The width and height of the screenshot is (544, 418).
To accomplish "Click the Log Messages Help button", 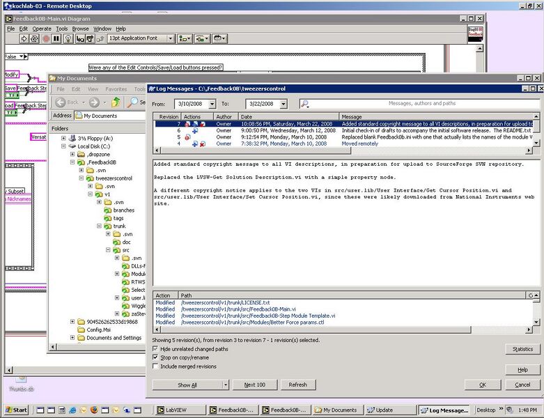I will [x=522, y=370].
